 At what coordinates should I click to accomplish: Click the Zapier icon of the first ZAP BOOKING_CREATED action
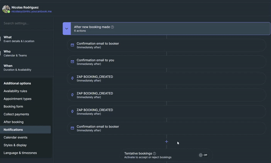point(72,78)
